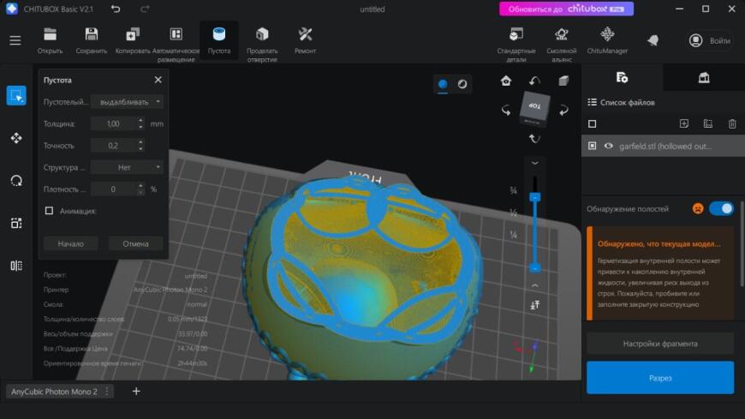
Task: Open Стандартные детали library
Action: click(x=516, y=44)
